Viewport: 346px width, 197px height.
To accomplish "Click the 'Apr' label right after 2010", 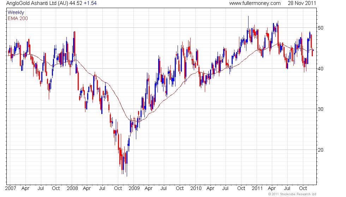I will pos(210,189).
